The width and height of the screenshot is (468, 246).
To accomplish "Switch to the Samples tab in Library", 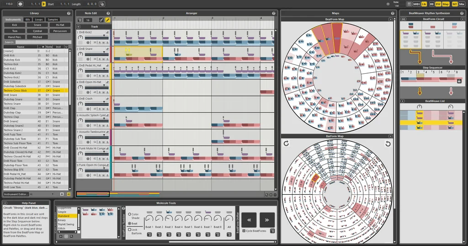I will [x=53, y=20].
